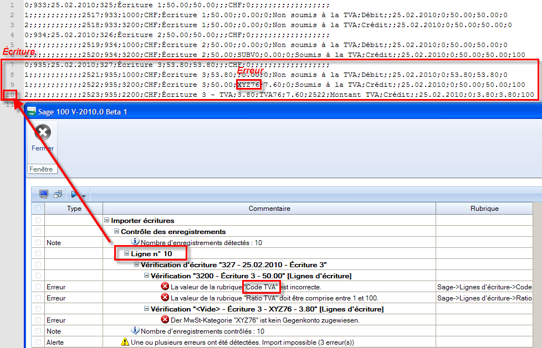This screenshot has height=348, width=542.
Task: Tick the checkbox for Contrôle des enregistrements row
Action: coord(38,231)
